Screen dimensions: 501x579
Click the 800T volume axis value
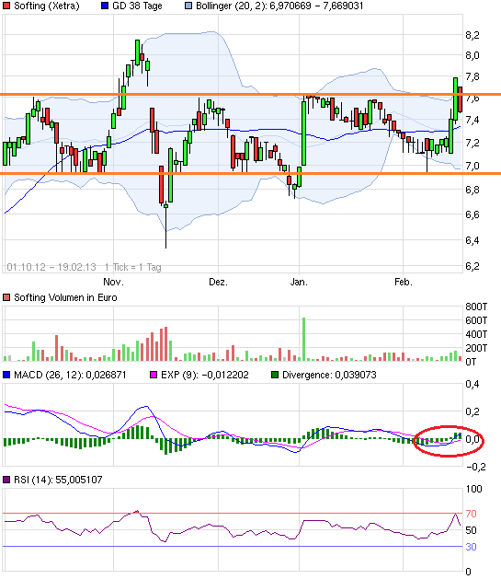click(476, 307)
